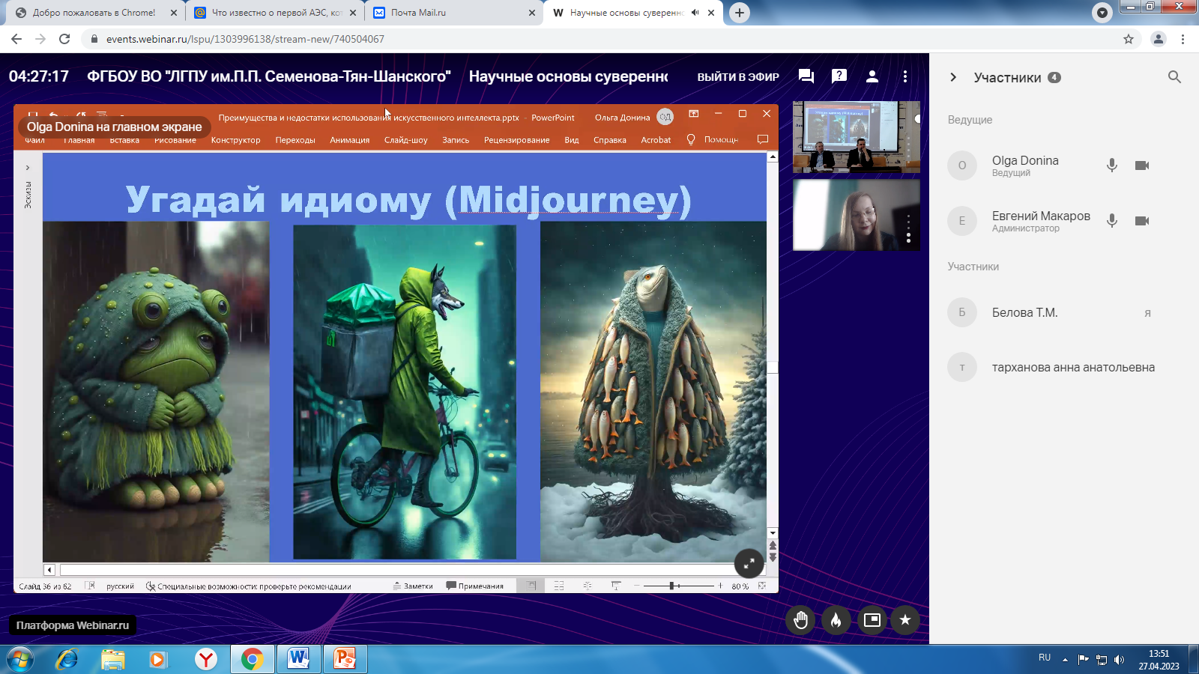Click Евгений Макаров's microphone icon

[x=1112, y=221]
